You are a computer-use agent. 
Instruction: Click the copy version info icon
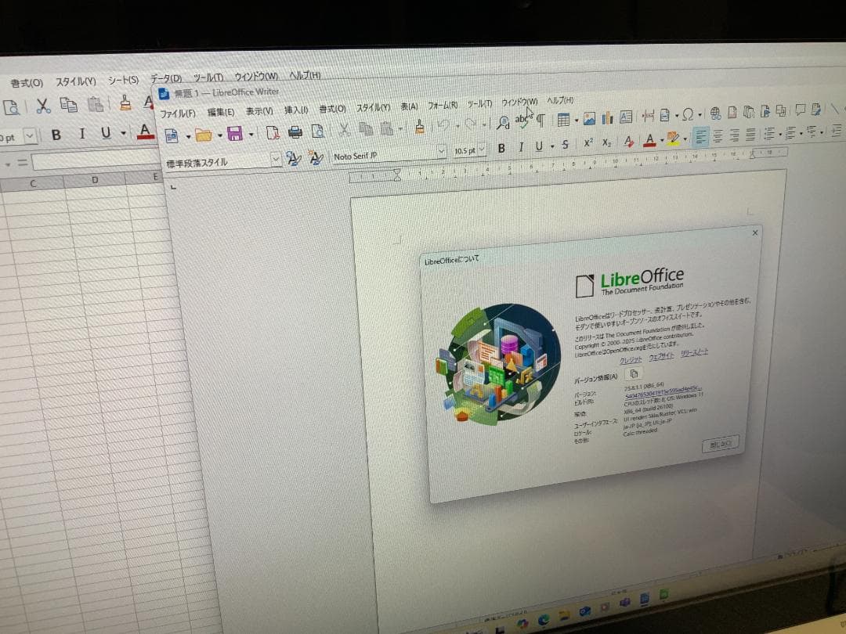(x=634, y=374)
